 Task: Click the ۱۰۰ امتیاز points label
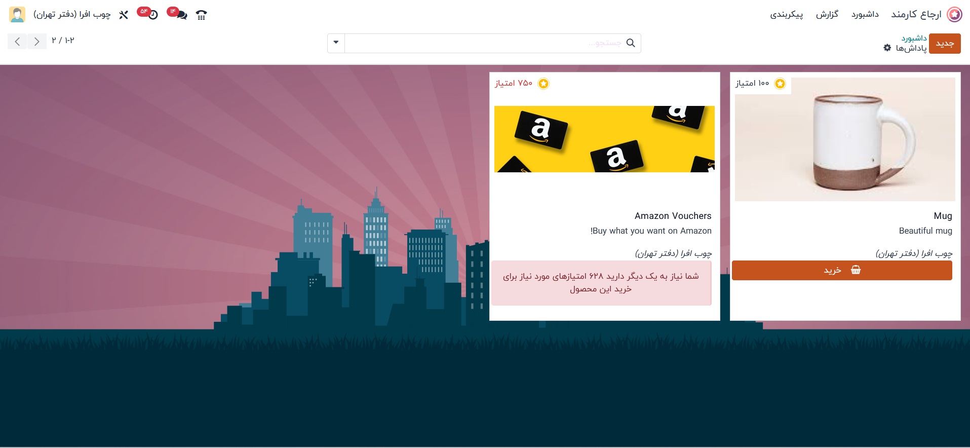[752, 83]
